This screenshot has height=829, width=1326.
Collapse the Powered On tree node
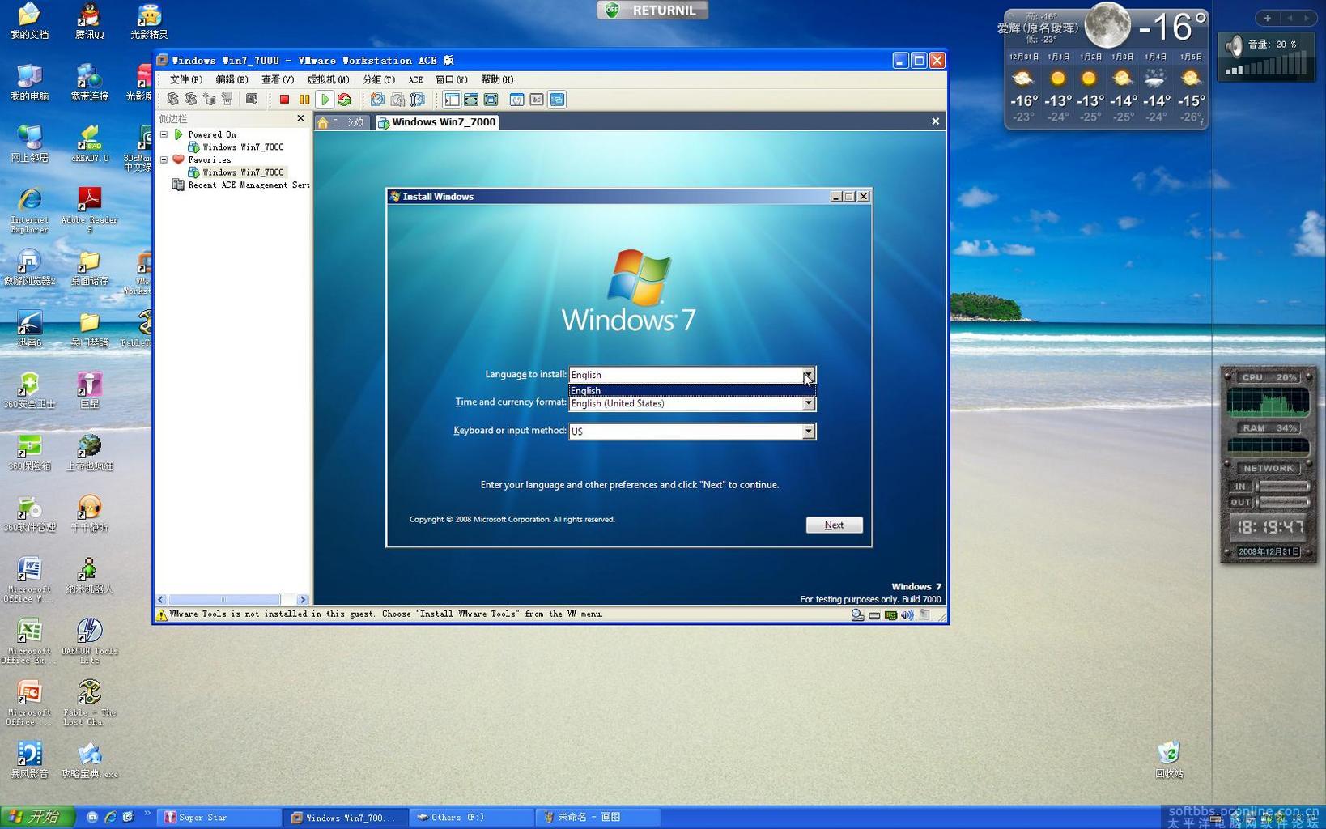[x=164, y=134]
